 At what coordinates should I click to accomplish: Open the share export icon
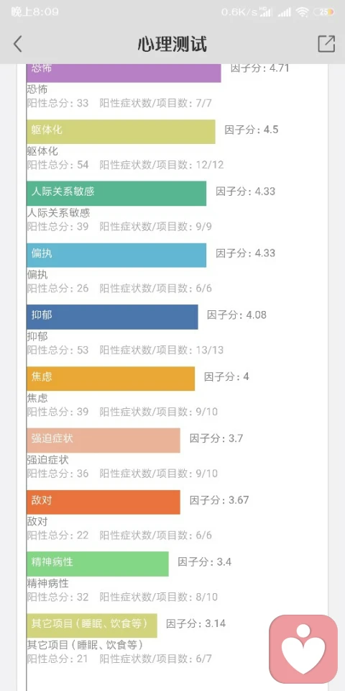pos(326,44)
